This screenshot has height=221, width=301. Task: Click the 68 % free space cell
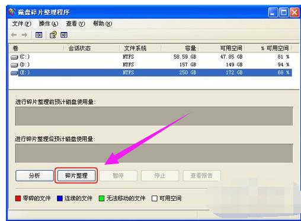coord(283,72)
